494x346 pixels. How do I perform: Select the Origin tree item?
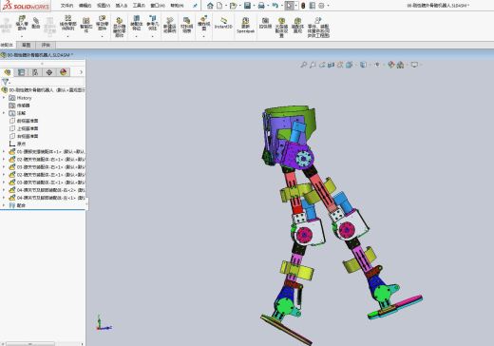point(17,144)
